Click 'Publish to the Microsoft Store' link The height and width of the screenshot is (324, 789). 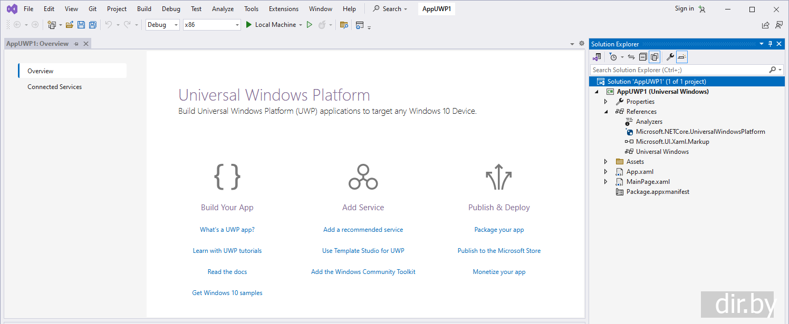tap(499, 251)
